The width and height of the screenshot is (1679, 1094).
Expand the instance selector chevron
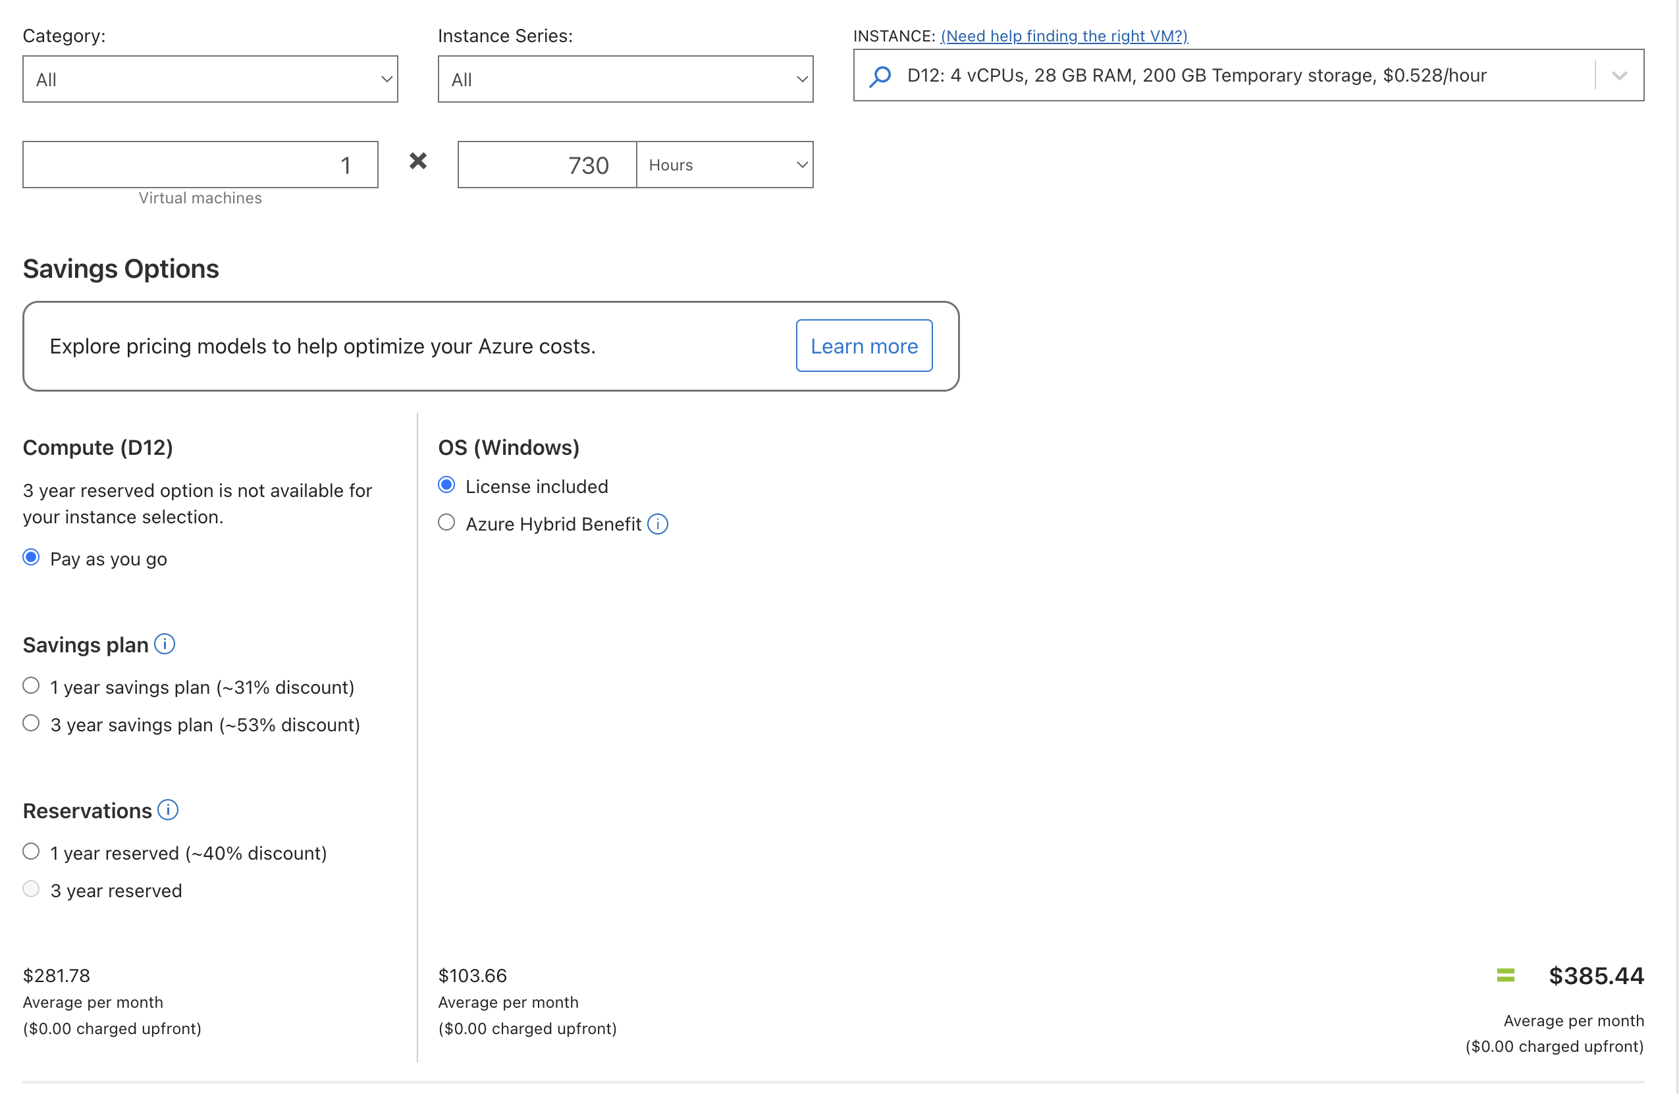click(x=1619, y=76)
